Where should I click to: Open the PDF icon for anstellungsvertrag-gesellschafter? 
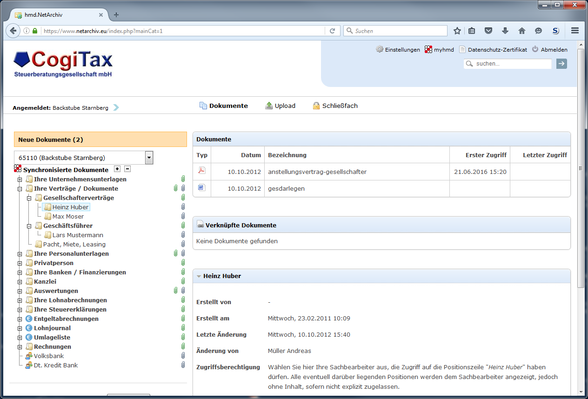[x=201, y=171]
